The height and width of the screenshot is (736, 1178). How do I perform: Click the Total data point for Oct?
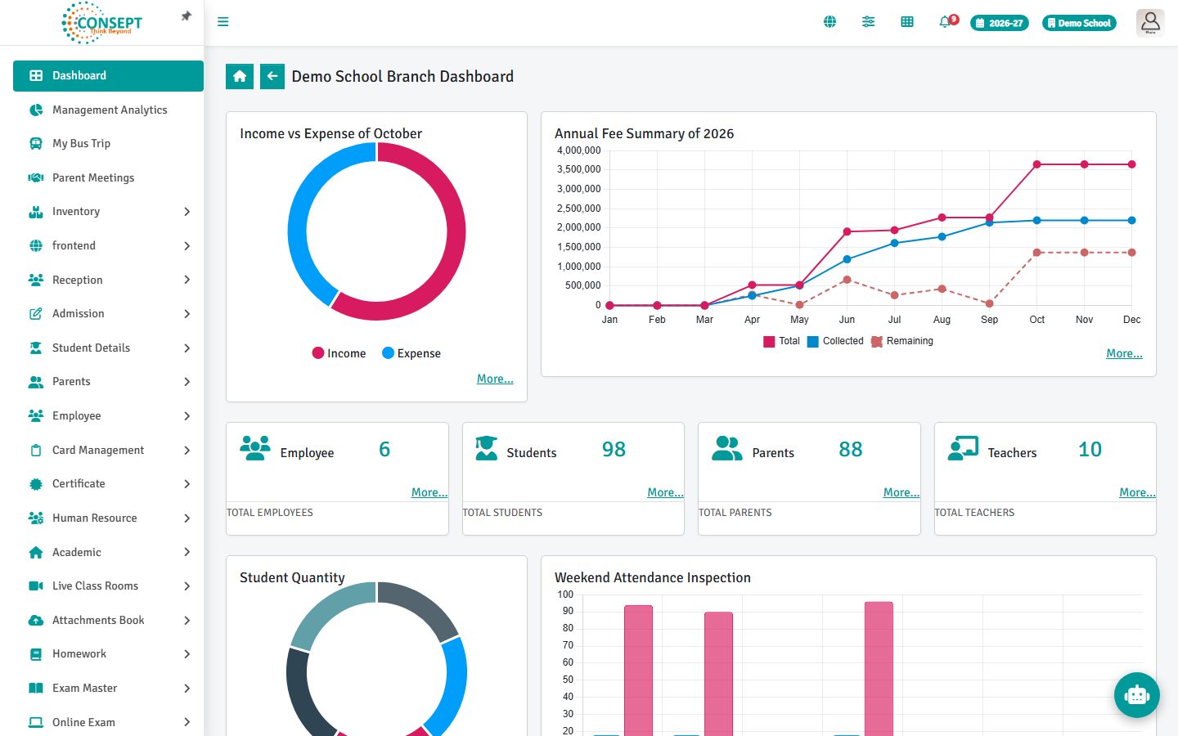point(1036,164)
